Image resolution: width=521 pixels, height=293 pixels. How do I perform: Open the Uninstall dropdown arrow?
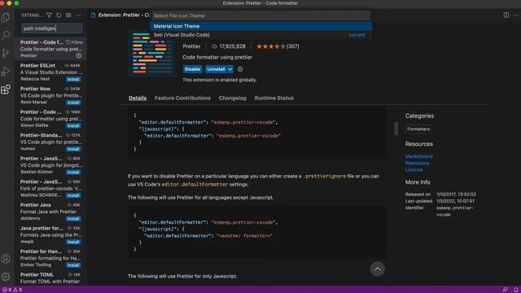[x=230, y=69]
